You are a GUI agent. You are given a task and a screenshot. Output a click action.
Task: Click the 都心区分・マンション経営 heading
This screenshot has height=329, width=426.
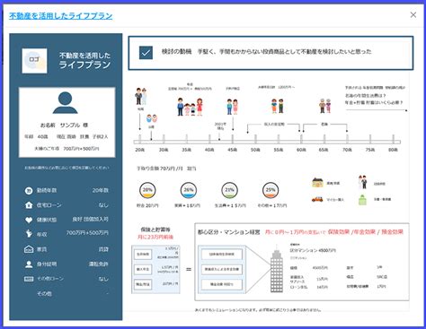pos(228,232)
